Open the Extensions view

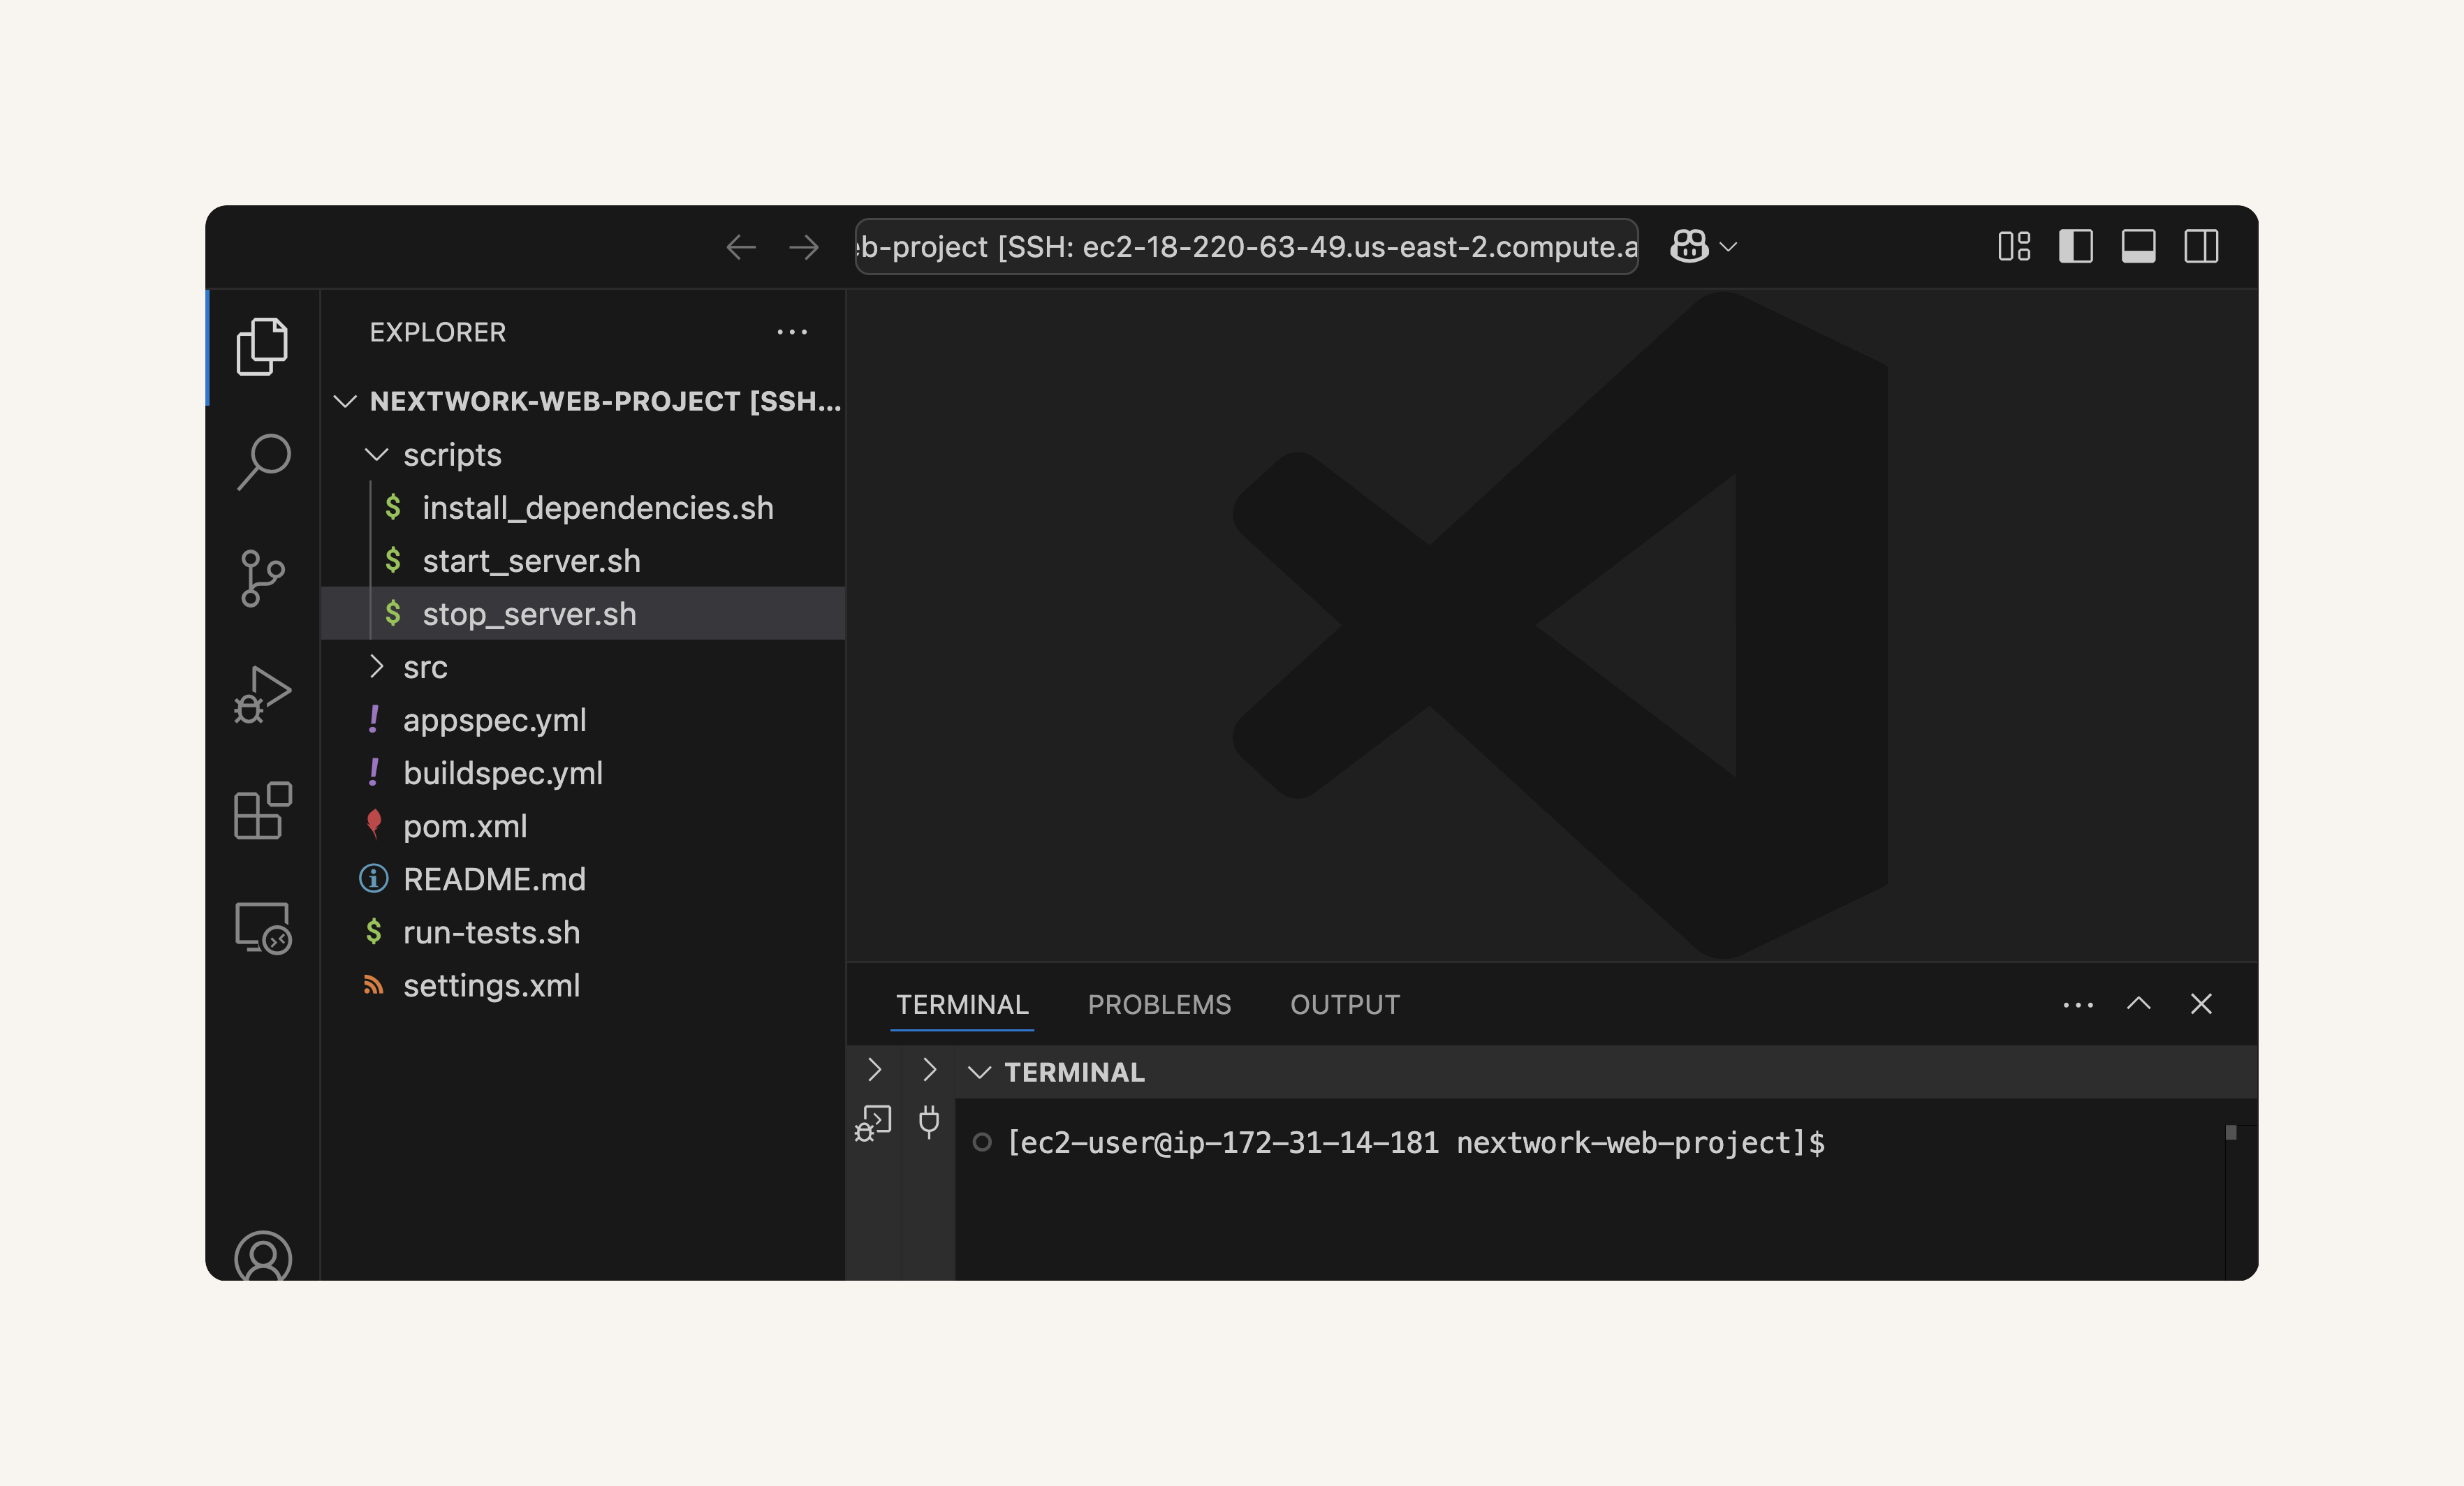(x=262, y=810)
